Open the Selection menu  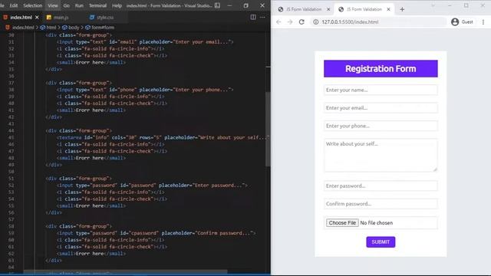(32, 5)
